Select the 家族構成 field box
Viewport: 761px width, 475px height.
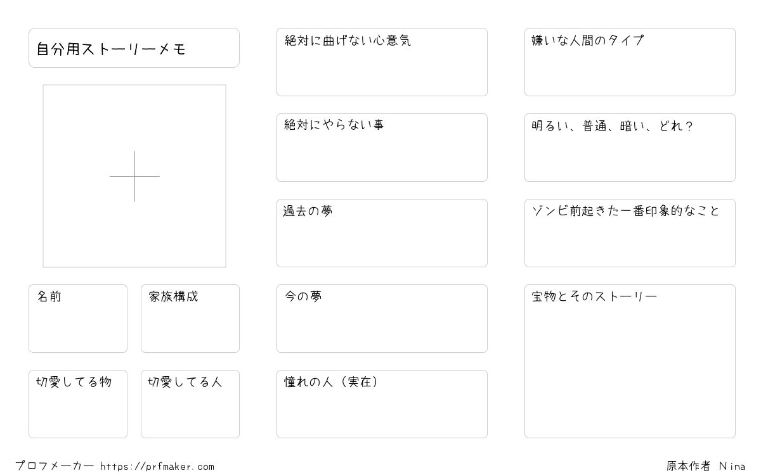pyautogui.click(x=190, y=319)
